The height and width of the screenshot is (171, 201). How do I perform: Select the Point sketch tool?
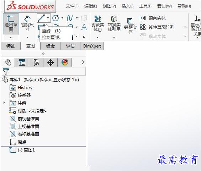[x=84, y=37]
